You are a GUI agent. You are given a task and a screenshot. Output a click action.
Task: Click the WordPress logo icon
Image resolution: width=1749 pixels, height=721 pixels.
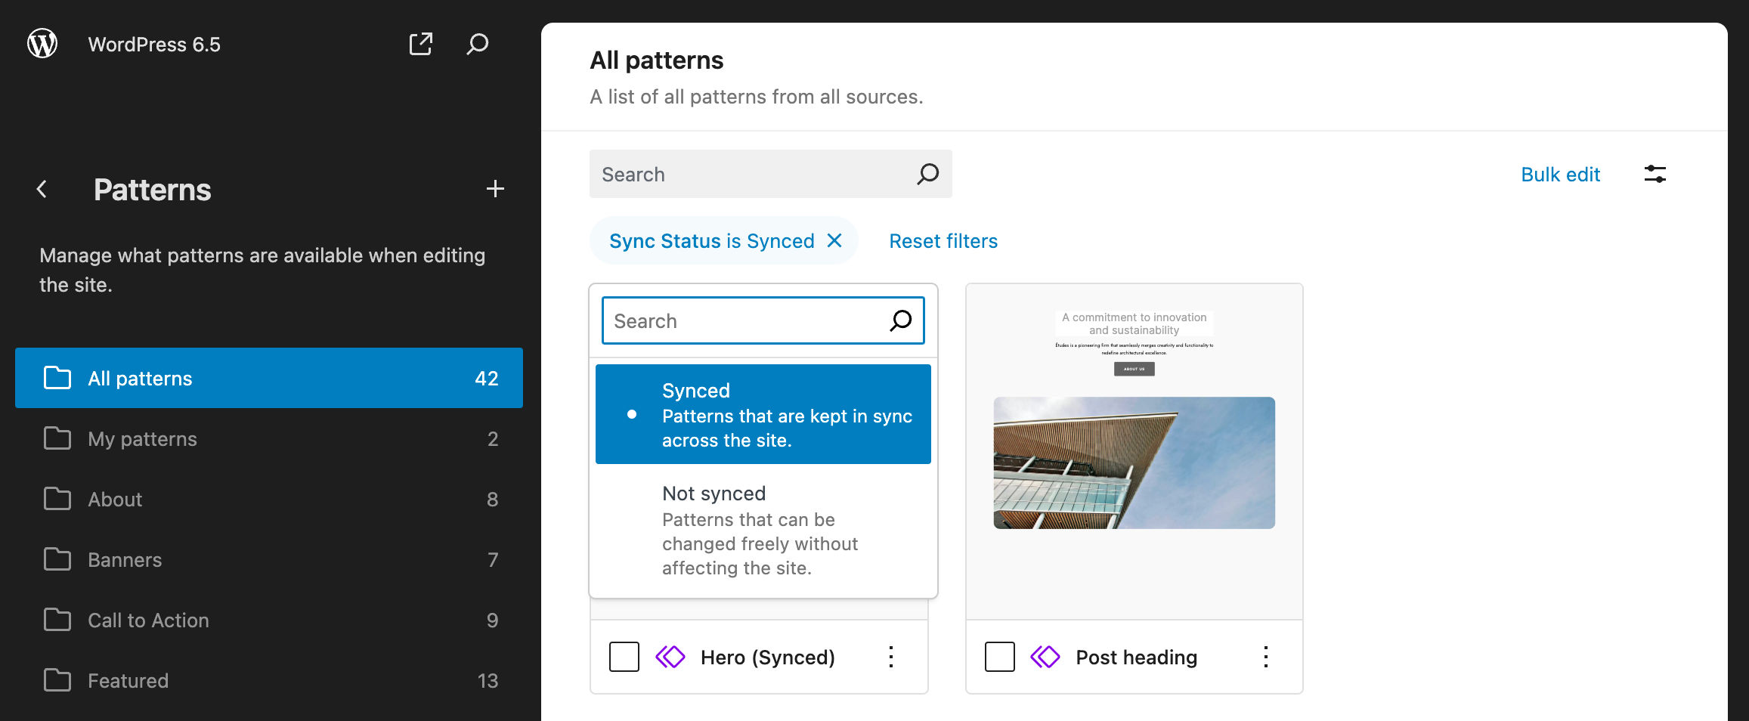tap(42, 44)
